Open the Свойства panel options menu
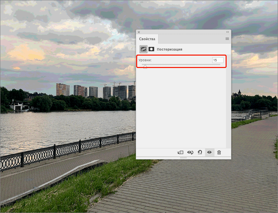Image resolution: width=278 pixels, height=213 pixels. (227, 39)
